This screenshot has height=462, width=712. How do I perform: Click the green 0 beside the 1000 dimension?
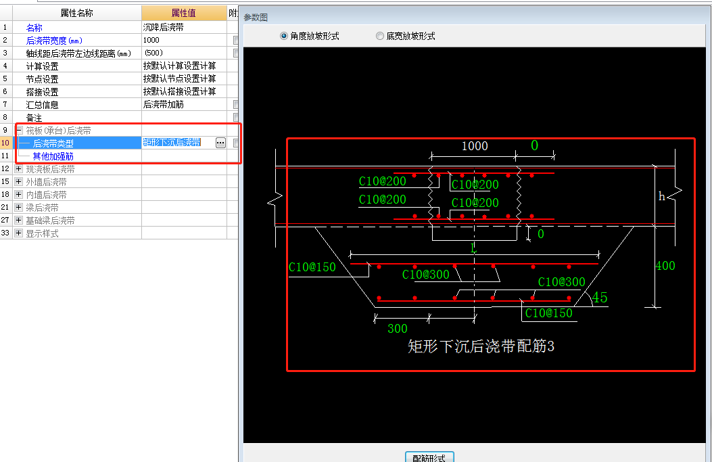(534, 145)
